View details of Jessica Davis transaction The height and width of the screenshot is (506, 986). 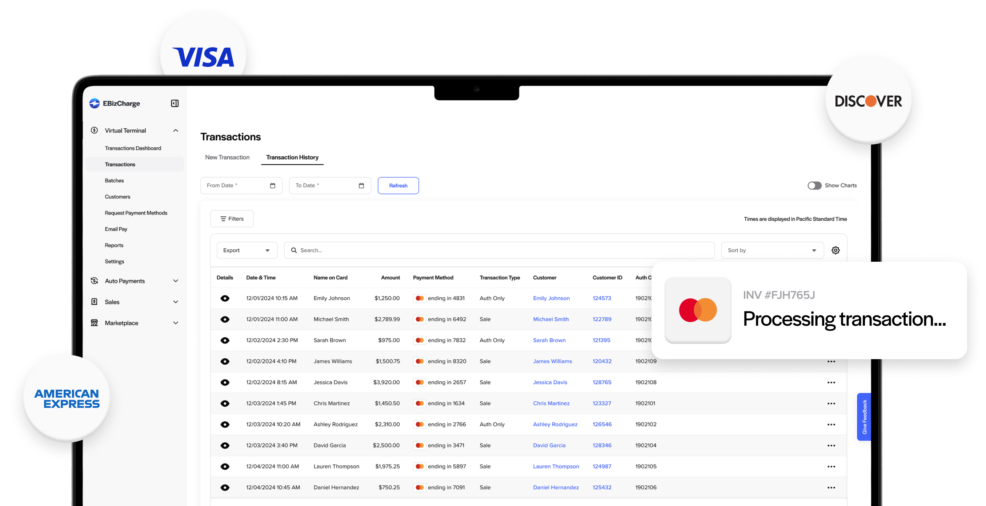tap(225, 383)
